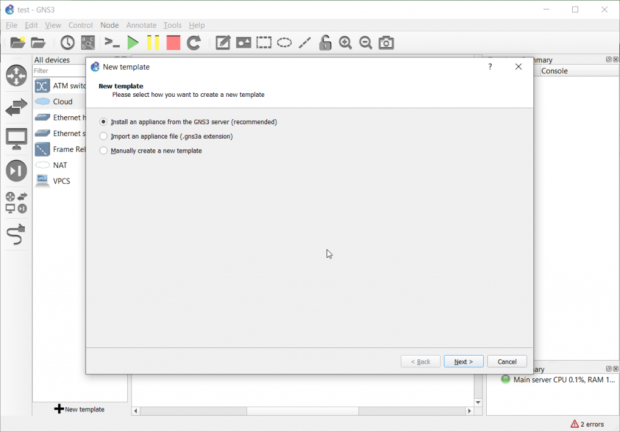The height and width of the screenshot is (432, 620).
Task: Select NAT in device list
Action: 60,165
